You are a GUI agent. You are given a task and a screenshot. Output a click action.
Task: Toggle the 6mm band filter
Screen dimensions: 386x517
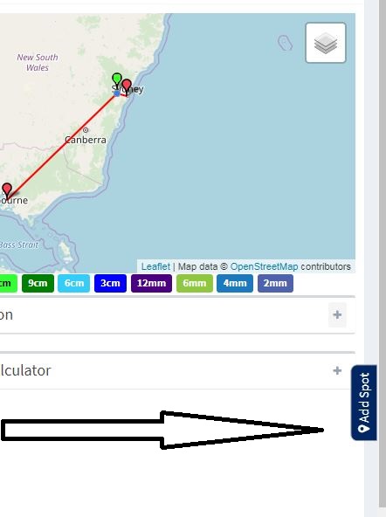[195, 283]
